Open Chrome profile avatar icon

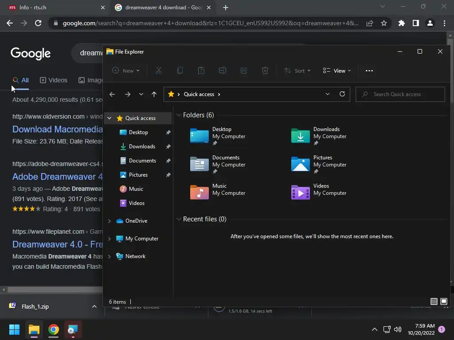tap(430, 23)
